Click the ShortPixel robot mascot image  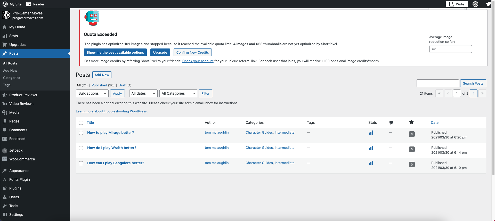(x=92, y=18)
